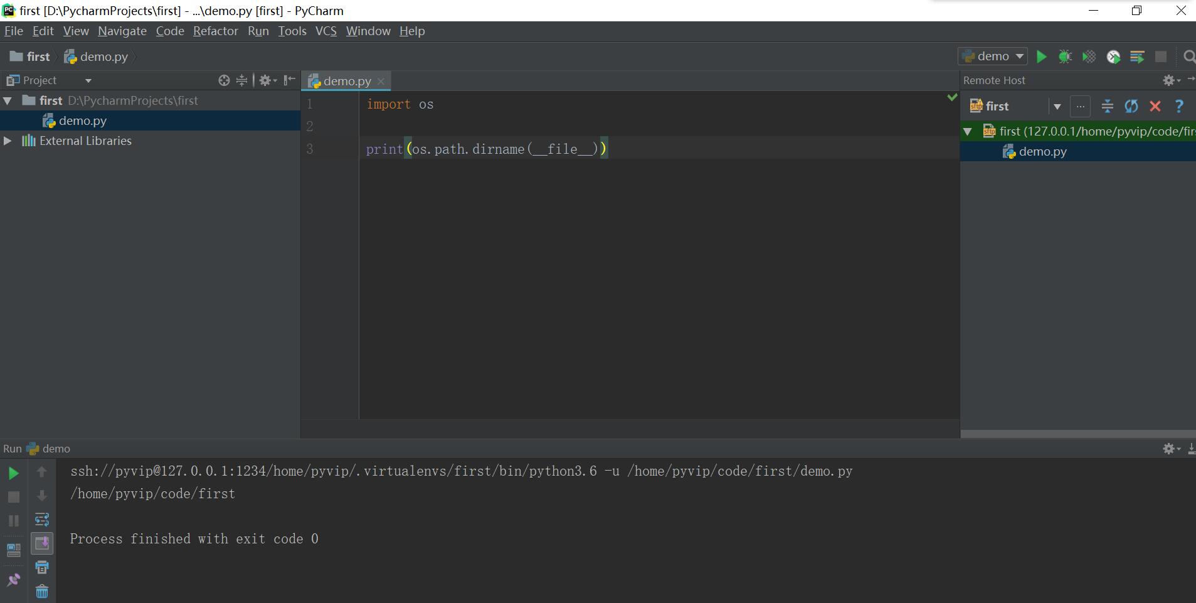Open Remote Host server dropdown arrow
Viewport: 1196px width, 603px height.
(x=1057, y=107)
